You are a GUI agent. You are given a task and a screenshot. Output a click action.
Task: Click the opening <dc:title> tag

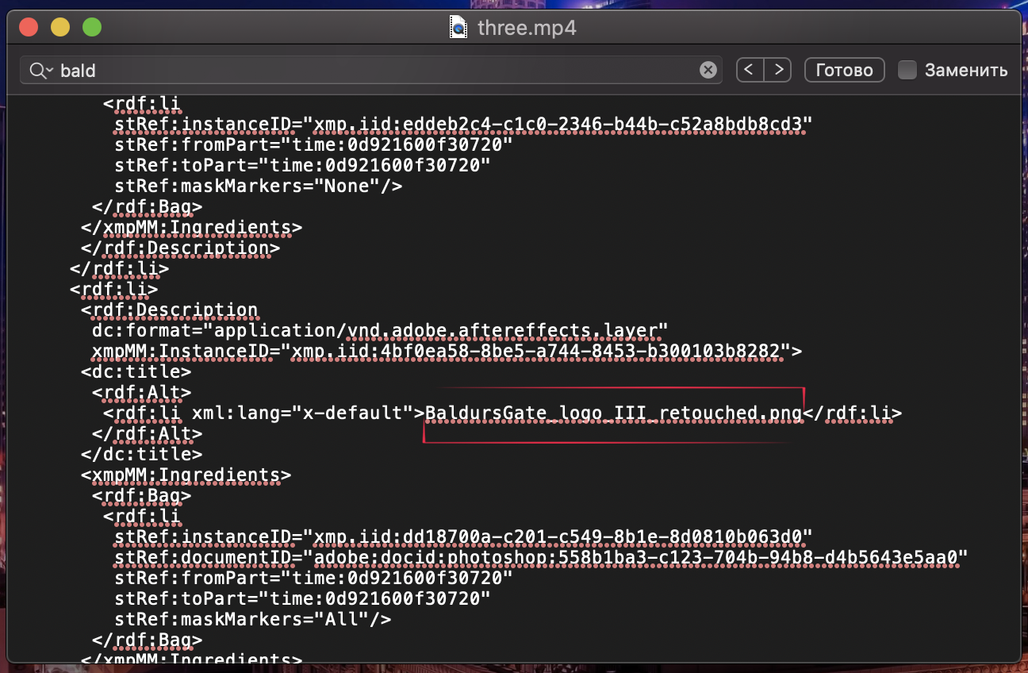[x=136, y=371]
